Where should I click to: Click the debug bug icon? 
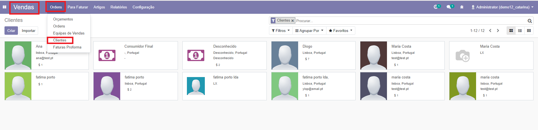coord(462,7)
